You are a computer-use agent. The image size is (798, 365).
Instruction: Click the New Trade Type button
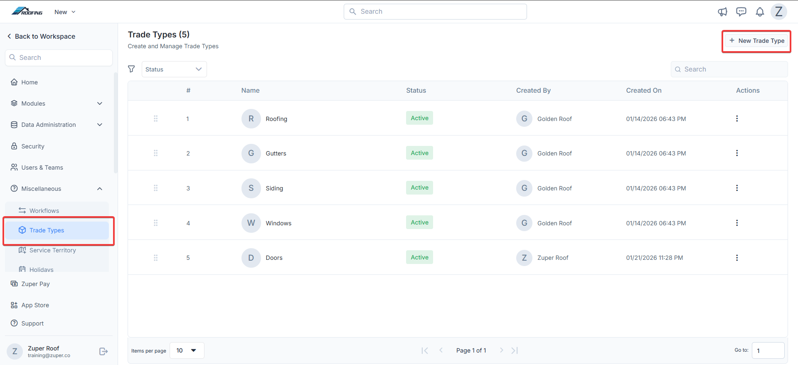tap(757, 41)
